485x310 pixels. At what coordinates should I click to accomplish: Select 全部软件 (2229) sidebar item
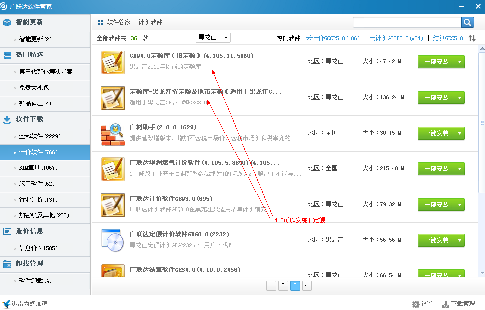[45, 136]
